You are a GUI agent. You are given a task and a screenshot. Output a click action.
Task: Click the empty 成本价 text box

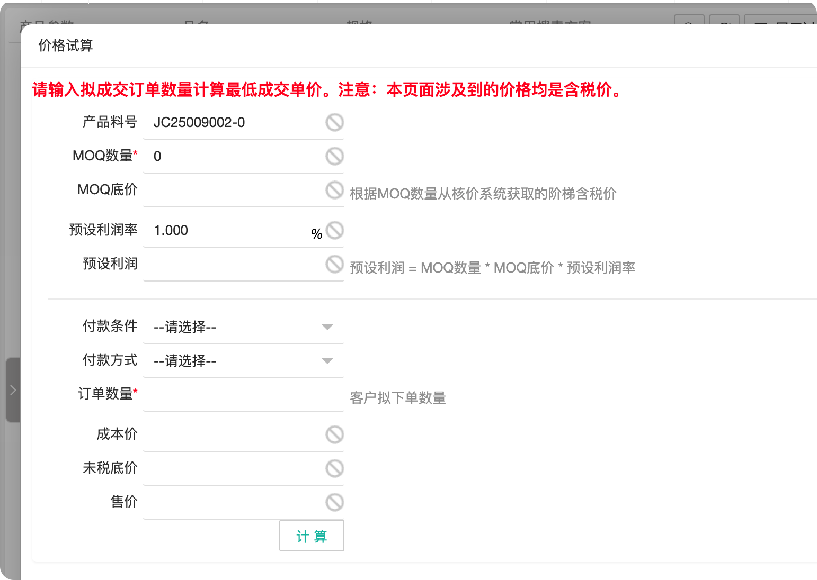click(x=233, y=434)
